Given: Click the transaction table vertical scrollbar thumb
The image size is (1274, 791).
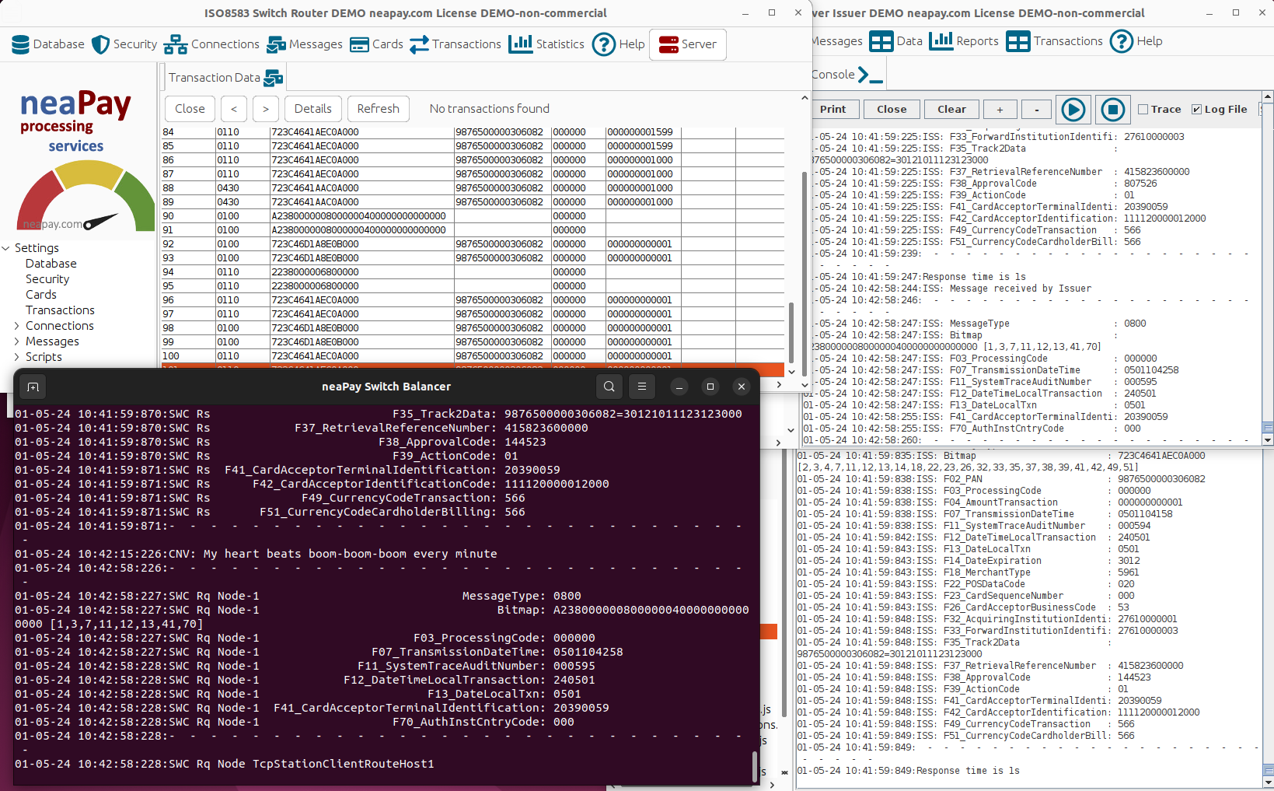Looking at the screenshot, I should pos(792,332).
